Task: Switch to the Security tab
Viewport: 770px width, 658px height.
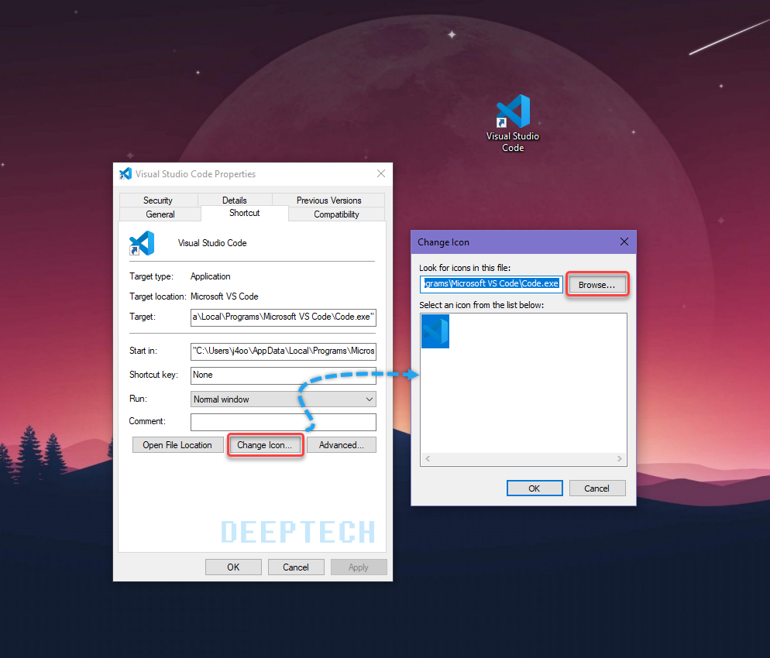Action: (x=158, y=200)
